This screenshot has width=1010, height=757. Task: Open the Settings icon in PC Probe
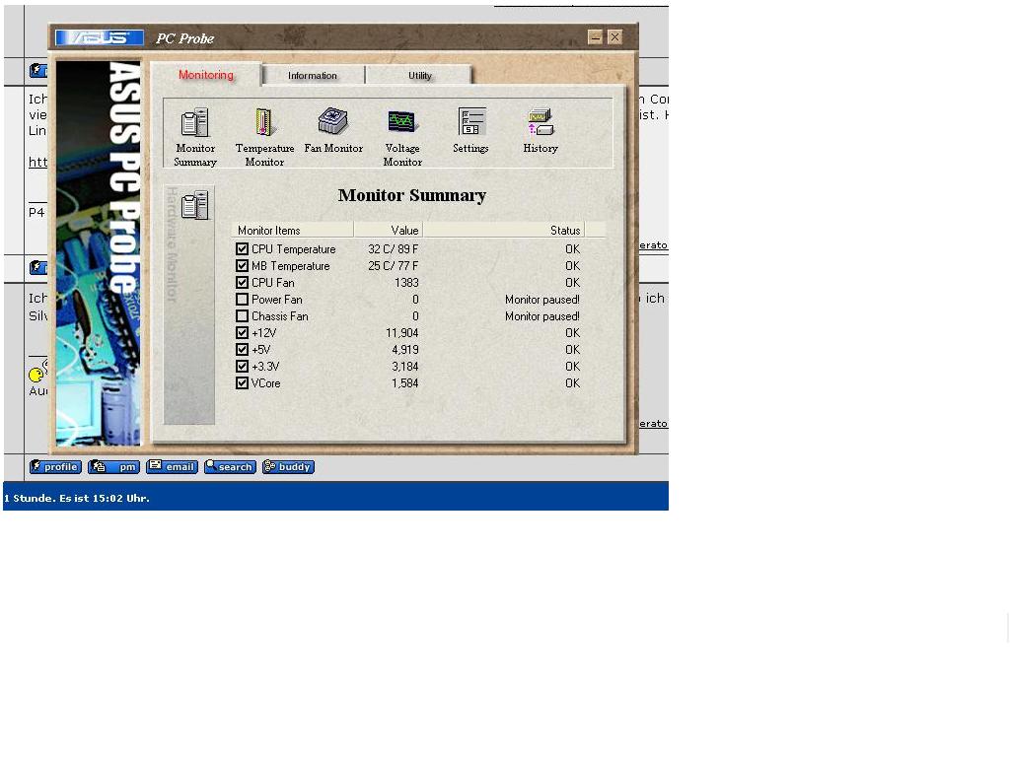click(x=471, y=121)
